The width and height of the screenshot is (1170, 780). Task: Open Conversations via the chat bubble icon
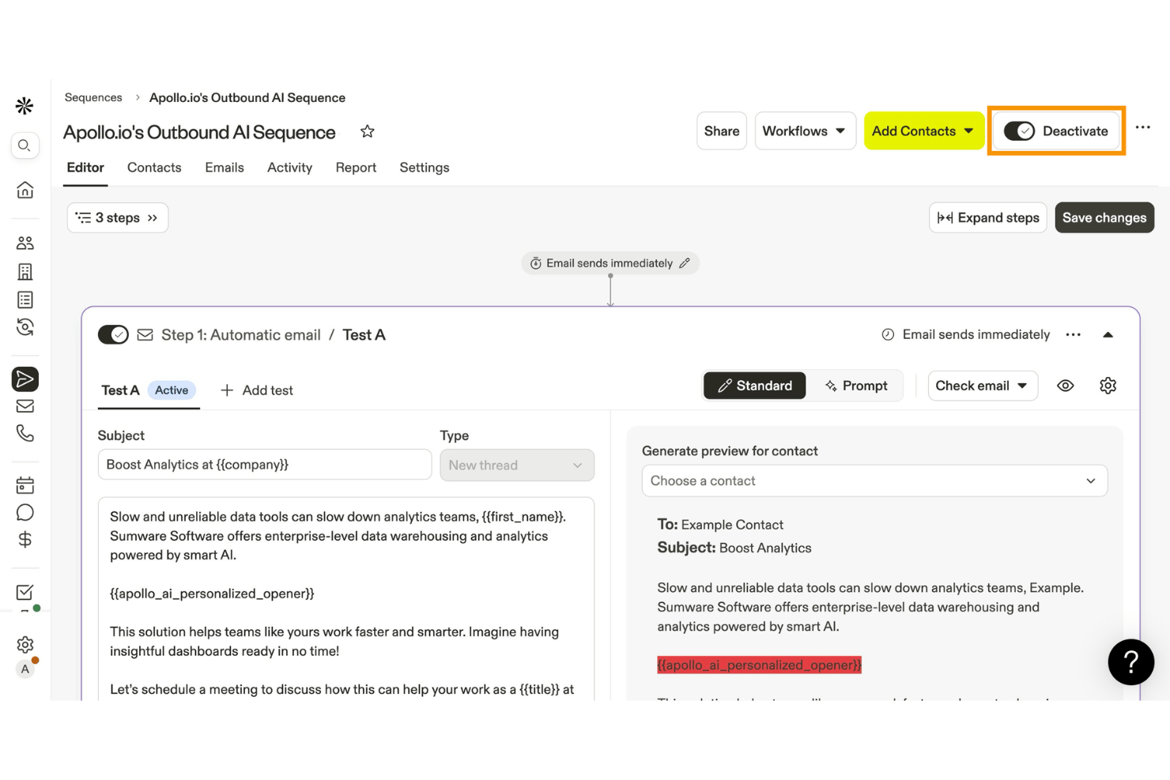(x=25, y=512)
